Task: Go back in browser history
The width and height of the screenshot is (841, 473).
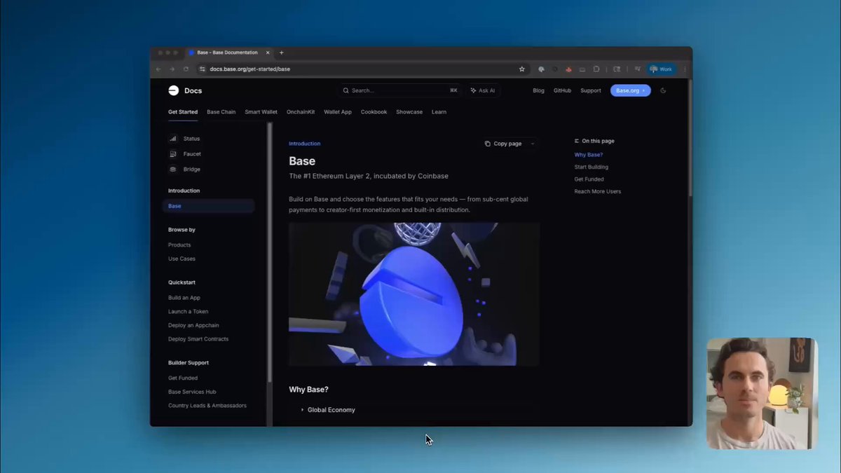Action: click(x=158, y=69)
